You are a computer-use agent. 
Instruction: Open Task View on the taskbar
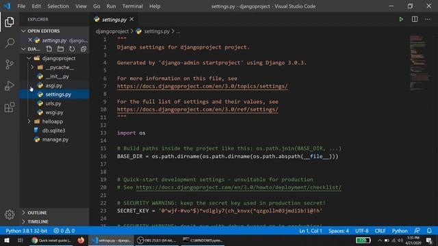(20, 240)
